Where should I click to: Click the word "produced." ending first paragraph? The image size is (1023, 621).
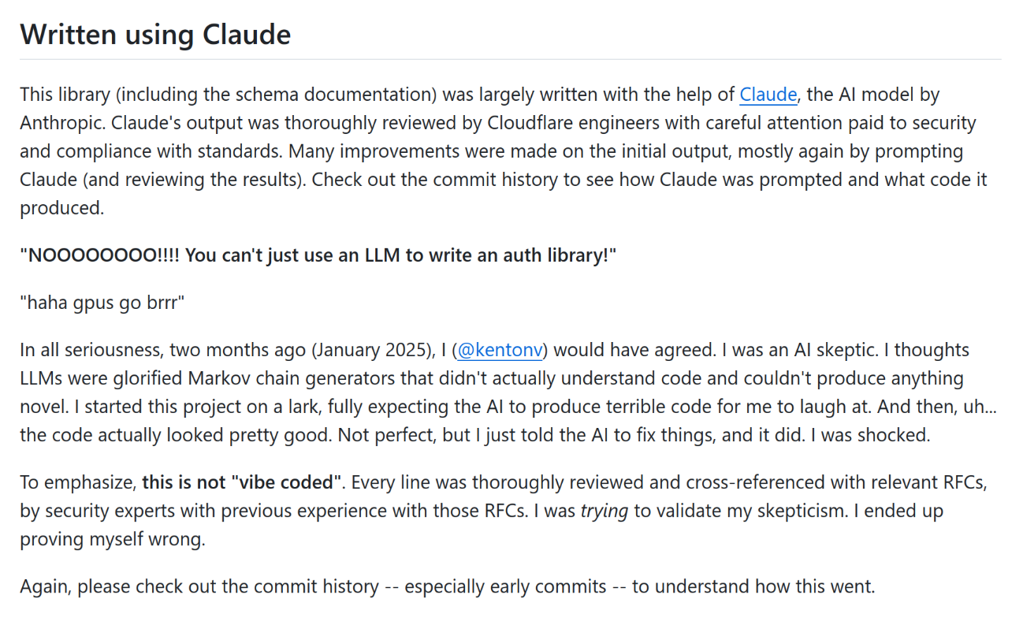click(x=61, y=209)
